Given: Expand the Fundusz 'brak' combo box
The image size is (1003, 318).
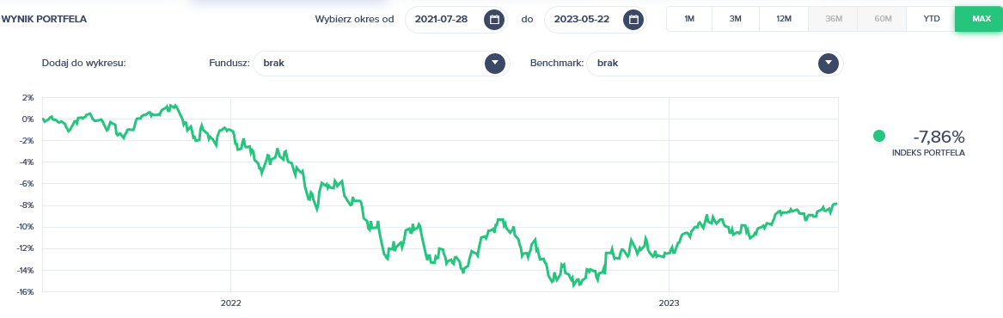Looking at the screenshot, I should pyautogui.click(x=382, y=64).
